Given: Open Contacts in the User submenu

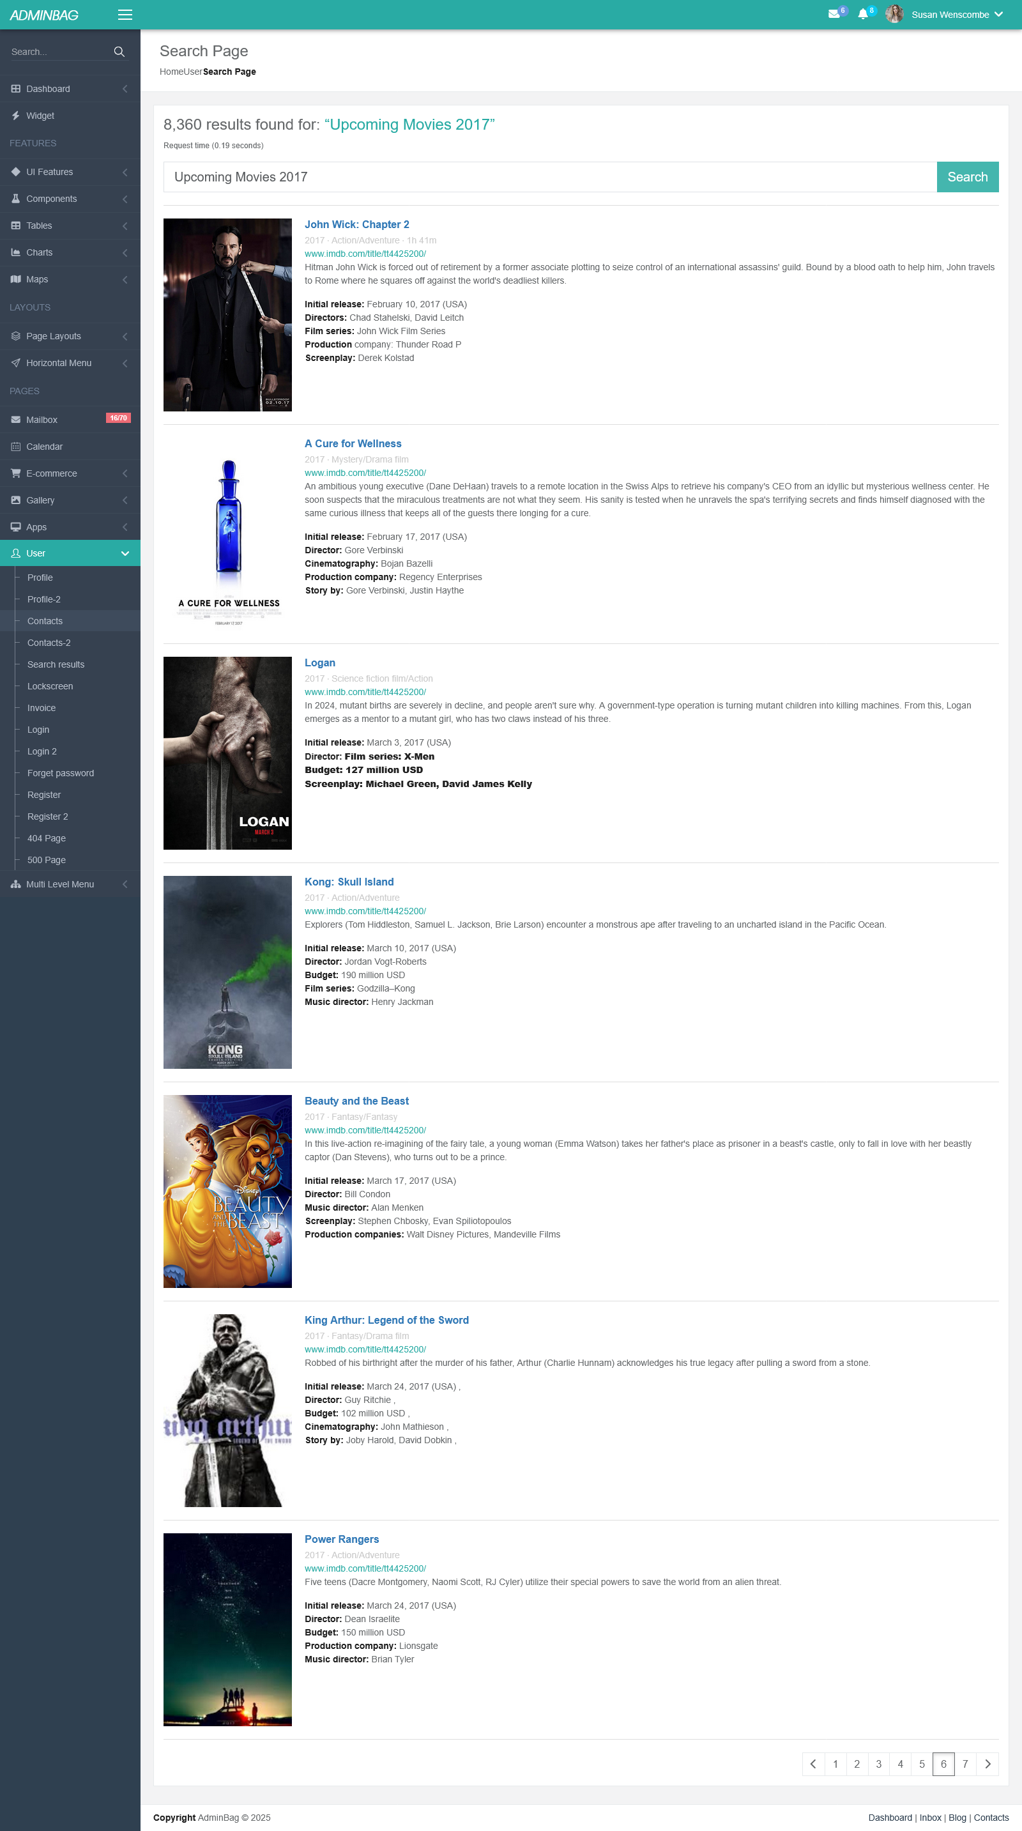Looking at the screenshot, I should coord(45,621).
